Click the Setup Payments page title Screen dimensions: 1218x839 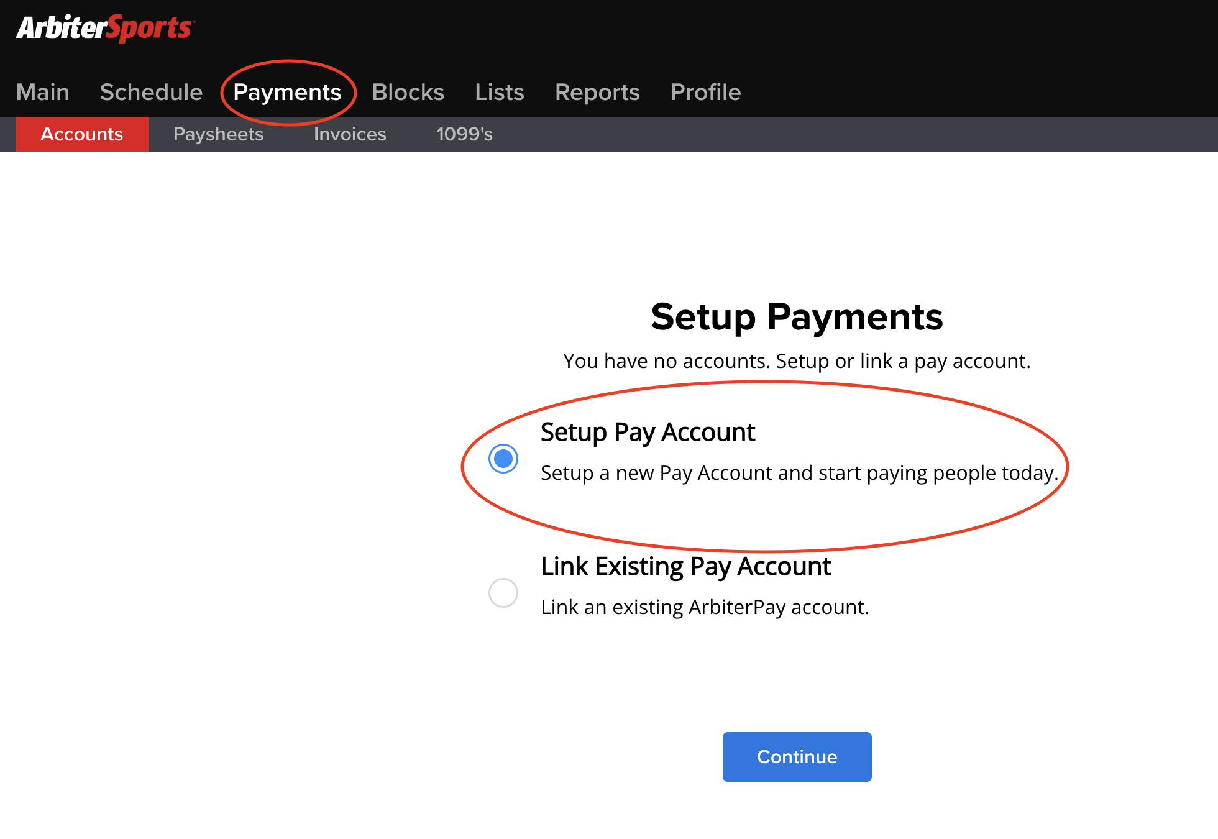pos(797,317)
